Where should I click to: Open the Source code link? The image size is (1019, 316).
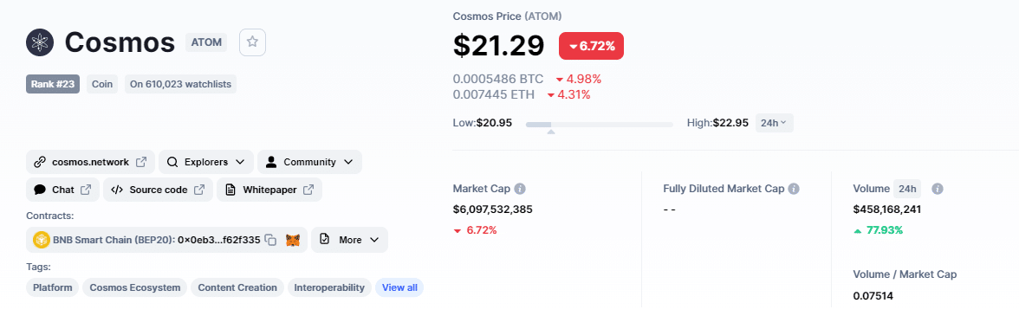click(x=158, y=190)
